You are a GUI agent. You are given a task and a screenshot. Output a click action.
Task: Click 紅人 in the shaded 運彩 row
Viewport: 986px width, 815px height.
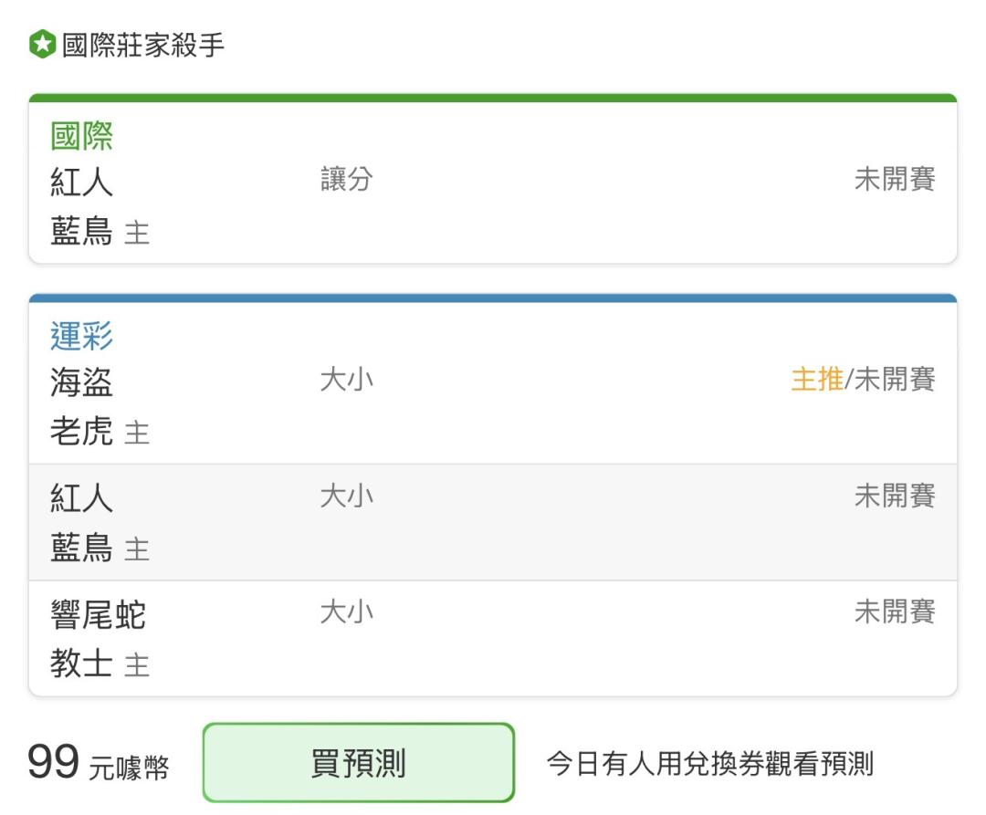click(x=82, y=498)
